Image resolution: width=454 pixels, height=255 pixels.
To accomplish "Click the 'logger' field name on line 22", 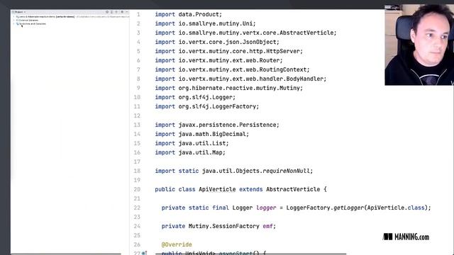I will click(x=266, y=208).
